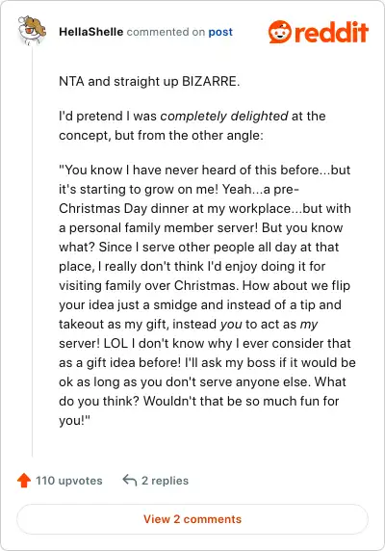385x551 pixels.
Task: Collapse the comment via vertical thread line
Action: tap(33, 251)
